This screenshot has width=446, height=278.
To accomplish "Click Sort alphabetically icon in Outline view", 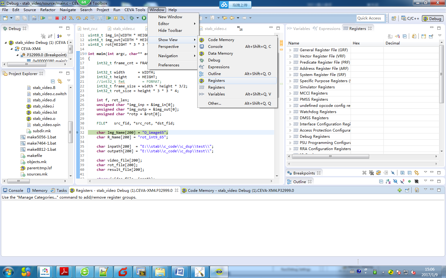I will point(388,182).
